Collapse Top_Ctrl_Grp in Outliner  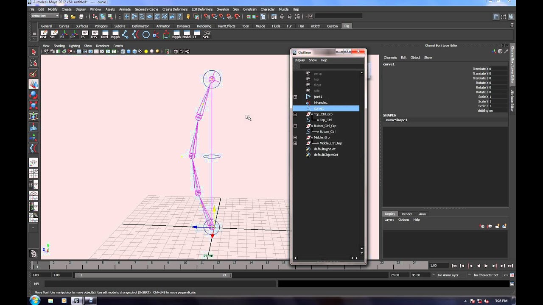tap(295, 114)
